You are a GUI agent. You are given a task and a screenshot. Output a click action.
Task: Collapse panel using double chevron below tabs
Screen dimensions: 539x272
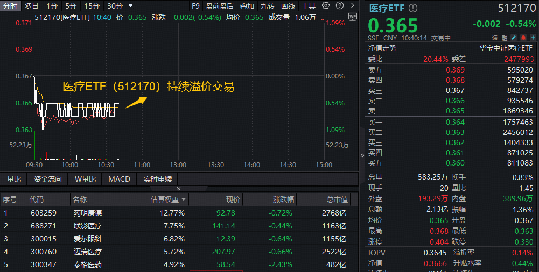[179, 189]
